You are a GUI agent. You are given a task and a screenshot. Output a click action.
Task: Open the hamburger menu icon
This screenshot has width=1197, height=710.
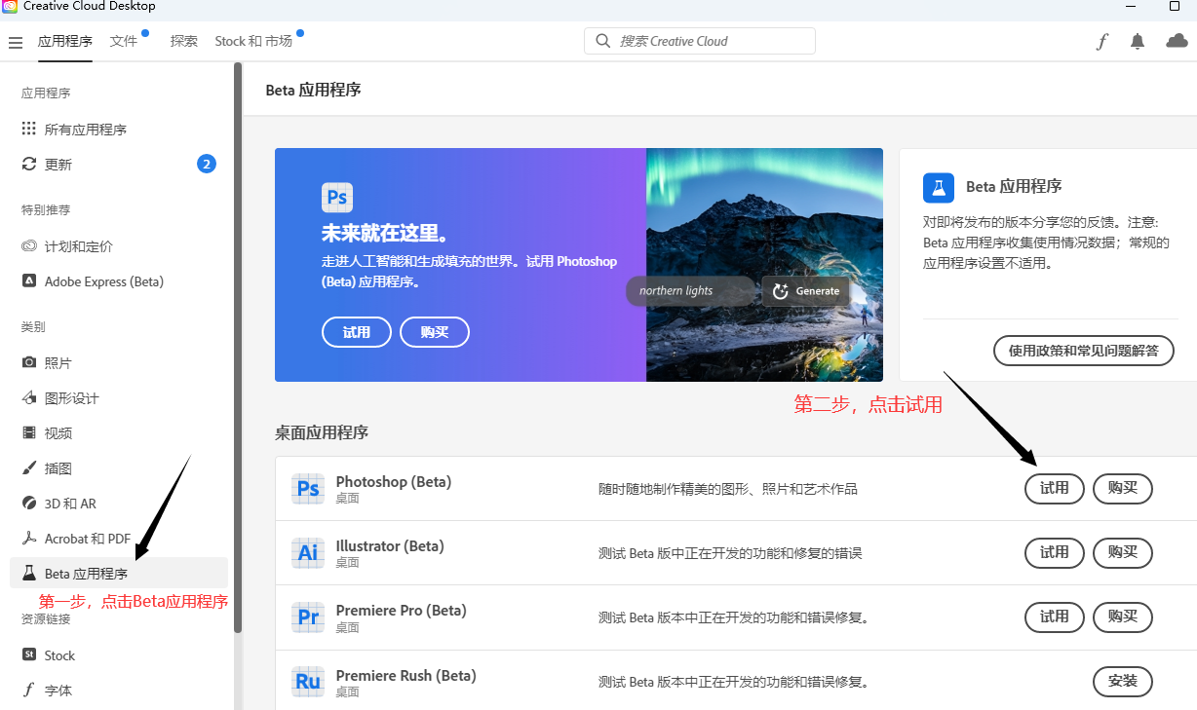pyautogui.click(x=16, y=42)
